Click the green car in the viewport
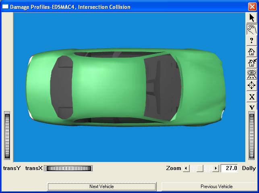This screenshot has height=193, width=259. click(125, 87)
